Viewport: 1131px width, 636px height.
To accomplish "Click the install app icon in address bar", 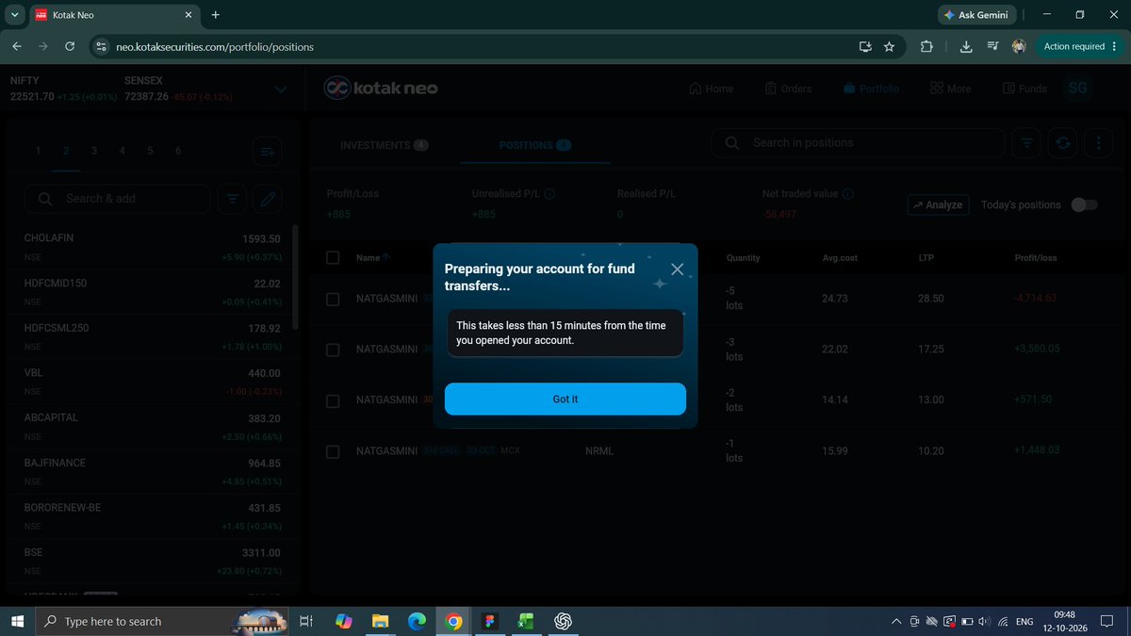I will [x=864, y=46].
